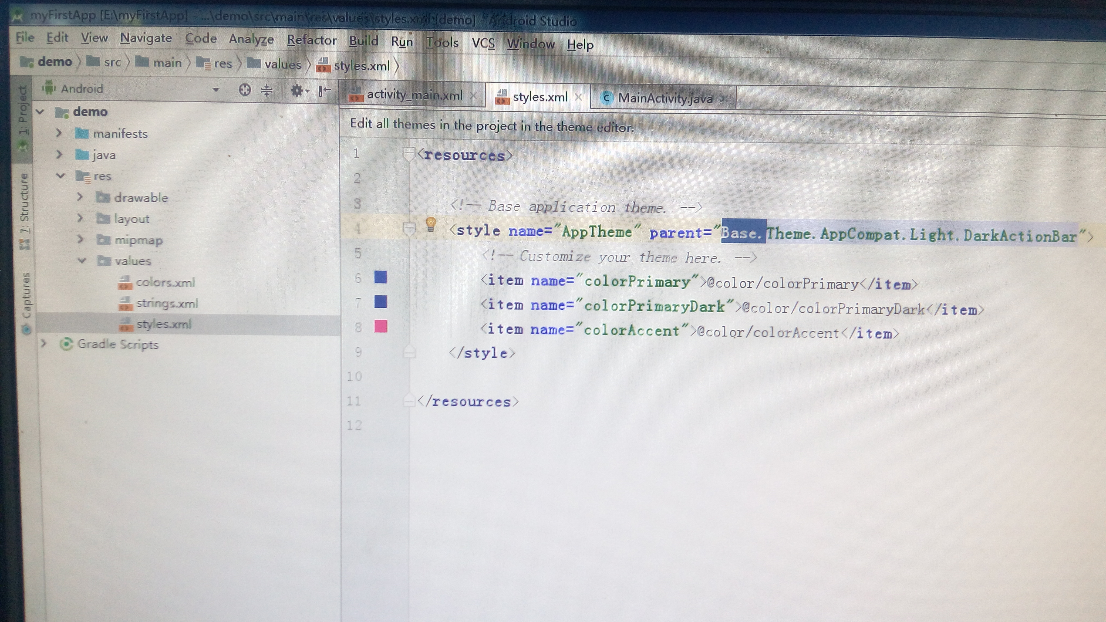Hide the project tool window
This screenshot has height=622, width=1106.
[x=325, y=91]
